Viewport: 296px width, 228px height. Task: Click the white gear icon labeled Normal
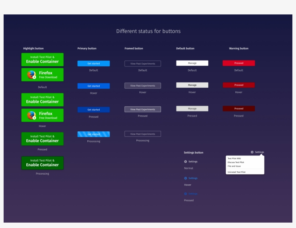pos(186,162)
